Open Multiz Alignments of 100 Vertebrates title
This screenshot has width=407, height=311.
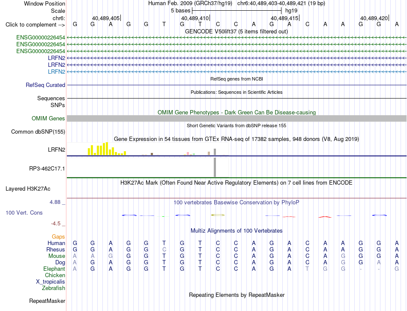point(236,231)
